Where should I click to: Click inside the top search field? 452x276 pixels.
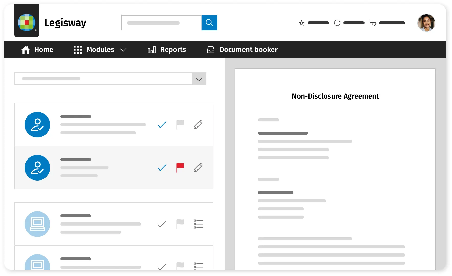point(161,23)
